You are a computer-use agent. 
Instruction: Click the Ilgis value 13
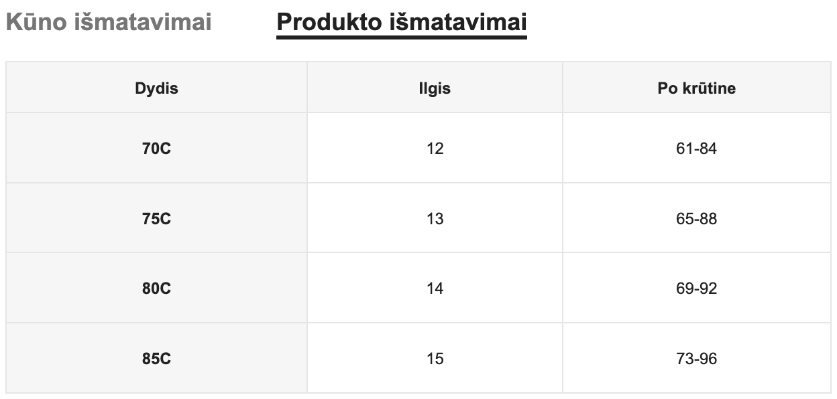(x=435, y=219)
